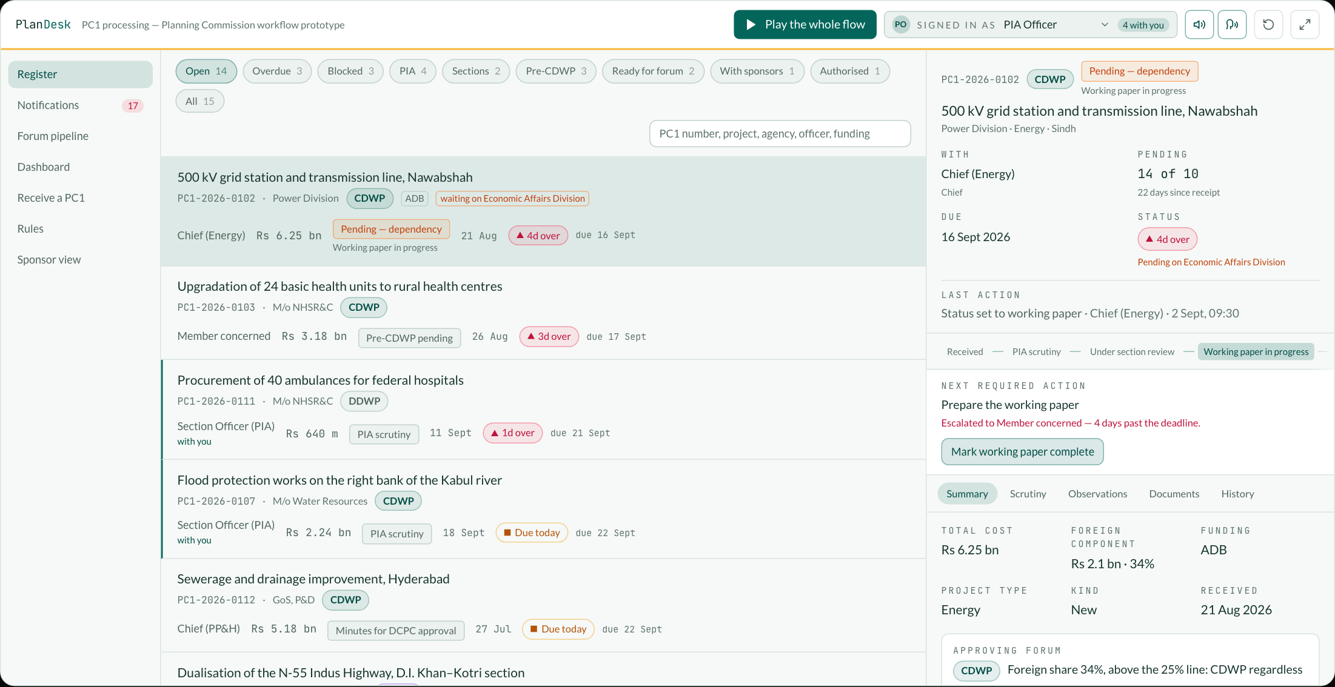Select the Open 14 filter chip

click(x=206, y=71)
